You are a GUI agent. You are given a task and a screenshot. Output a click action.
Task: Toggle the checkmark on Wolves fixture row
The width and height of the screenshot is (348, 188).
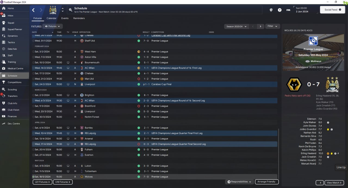tap(33, 177)
